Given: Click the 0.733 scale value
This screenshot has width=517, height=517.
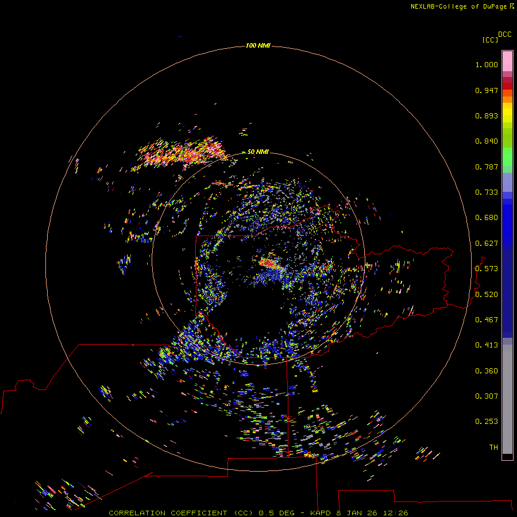Looking at the screenshot, I should click(x=487, y=192).
